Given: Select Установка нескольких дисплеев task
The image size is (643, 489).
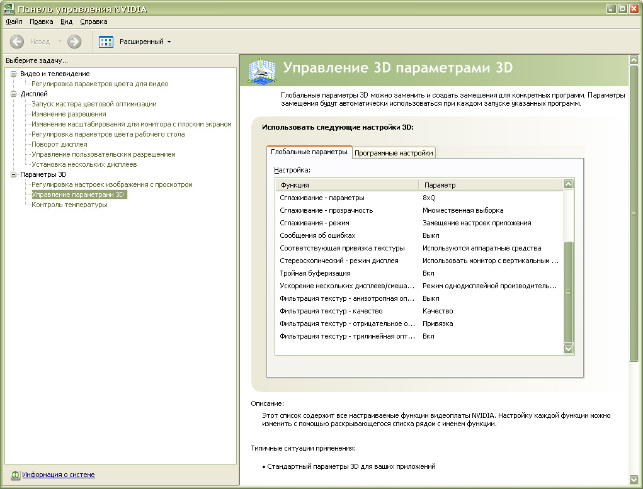Looking at the screenshot, I should point(84,164).
